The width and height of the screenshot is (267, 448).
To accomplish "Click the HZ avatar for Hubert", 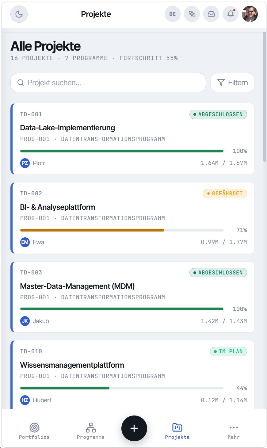I will coord(25,400).
